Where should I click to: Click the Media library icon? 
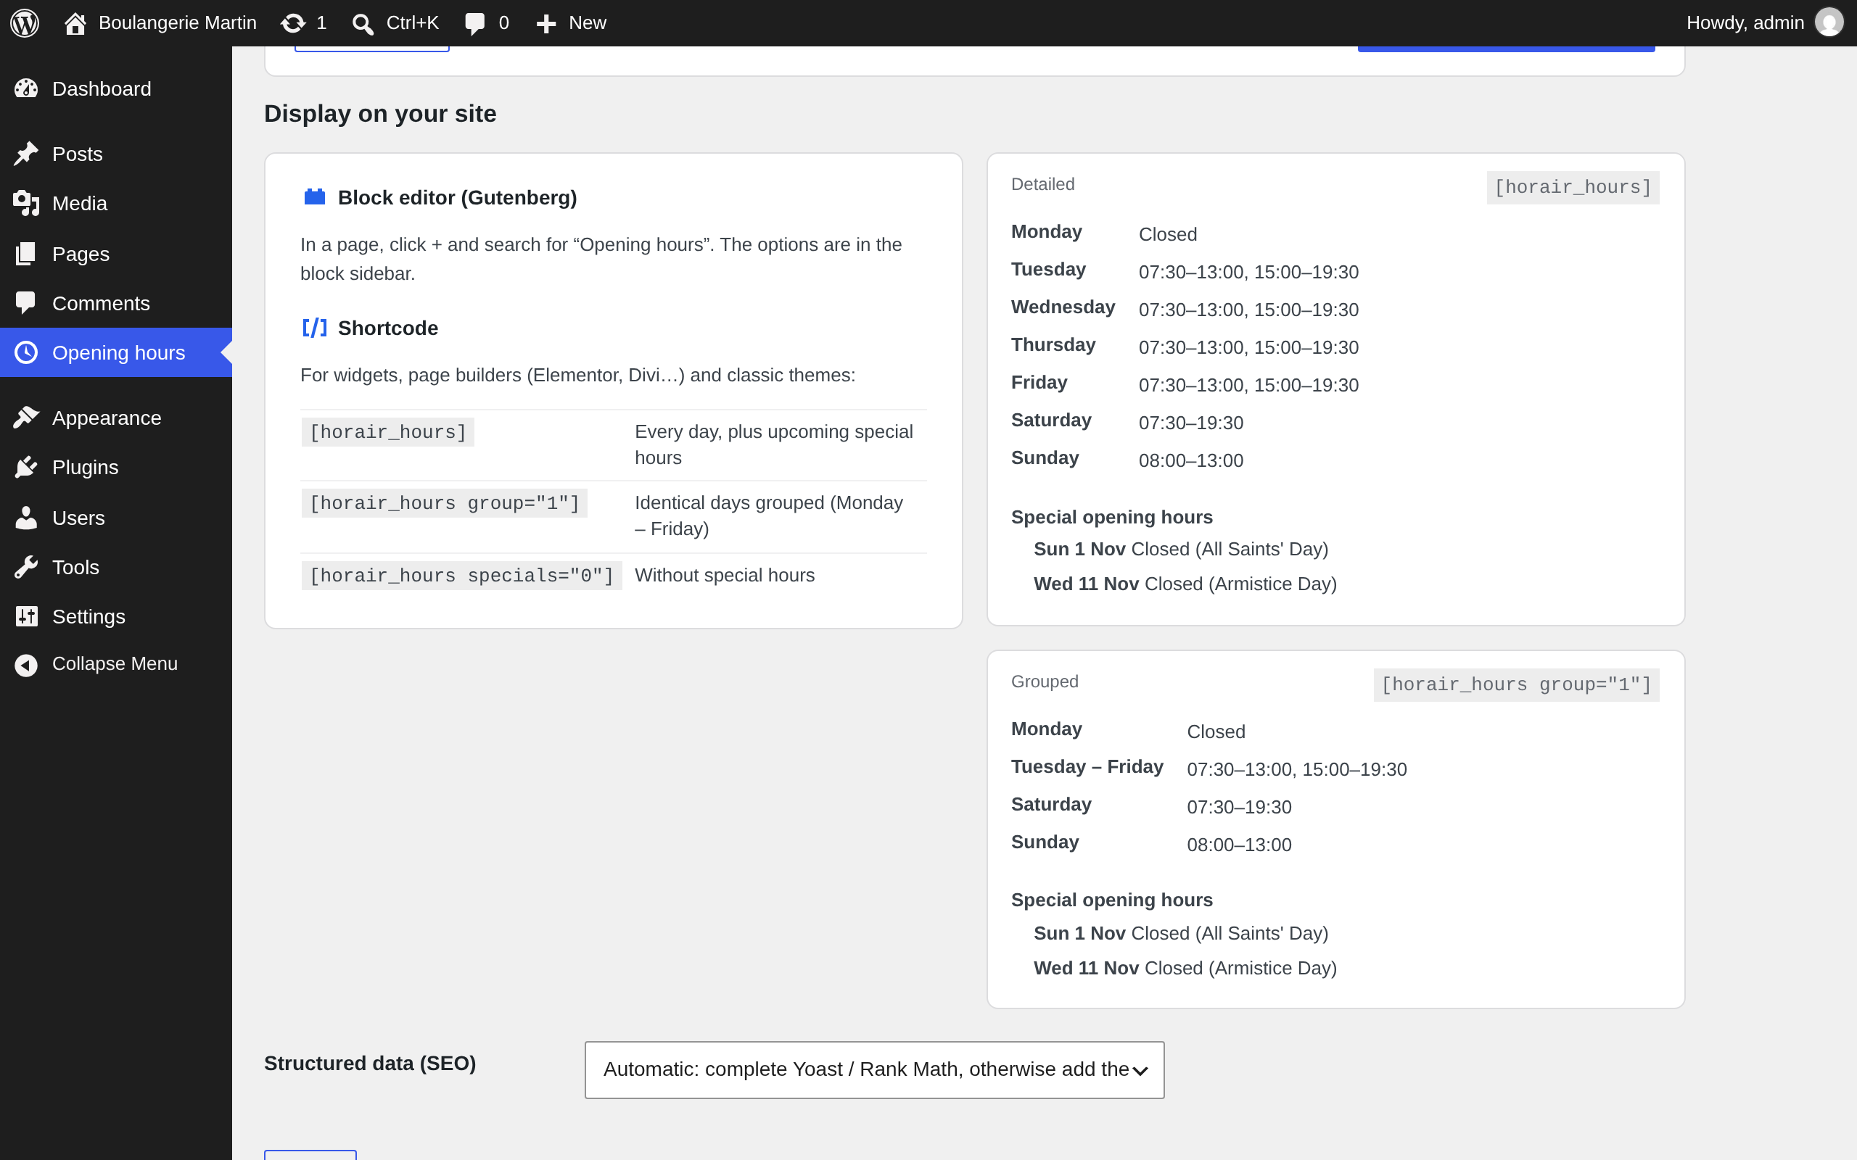click(26, 203)
